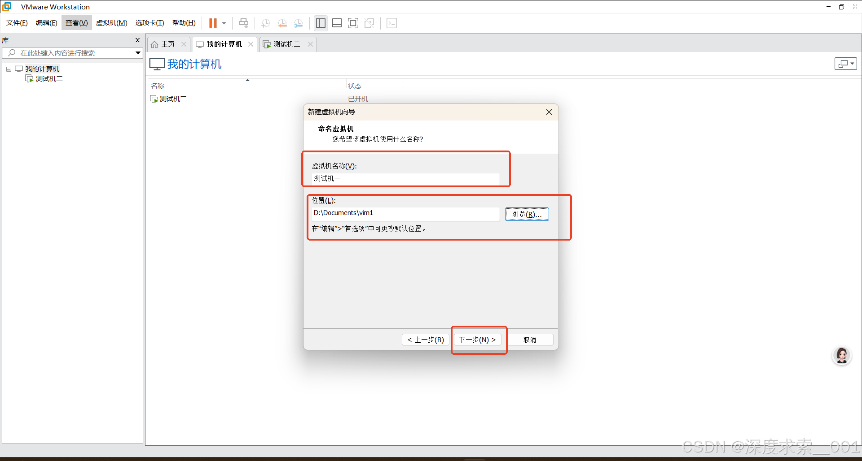Select 我的计算机 in the library tree

pos(42,69)
